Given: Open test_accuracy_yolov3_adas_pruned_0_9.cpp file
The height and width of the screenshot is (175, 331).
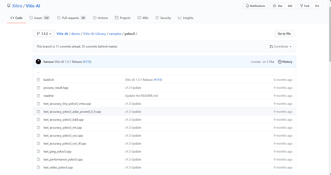Looking at the screenshot, I should (72, 112).
